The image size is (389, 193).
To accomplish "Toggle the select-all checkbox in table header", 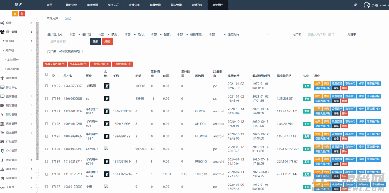I will pyautogui.click(x=47, y=74).
